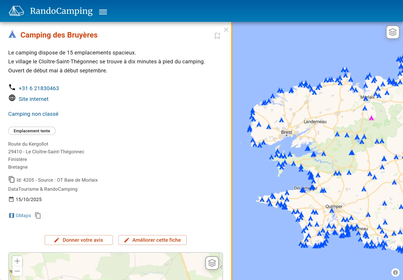403x280 pixels.
Task: Click the RandoCamping tent logo
Action: pyautogui.click(x=16, y=11)
